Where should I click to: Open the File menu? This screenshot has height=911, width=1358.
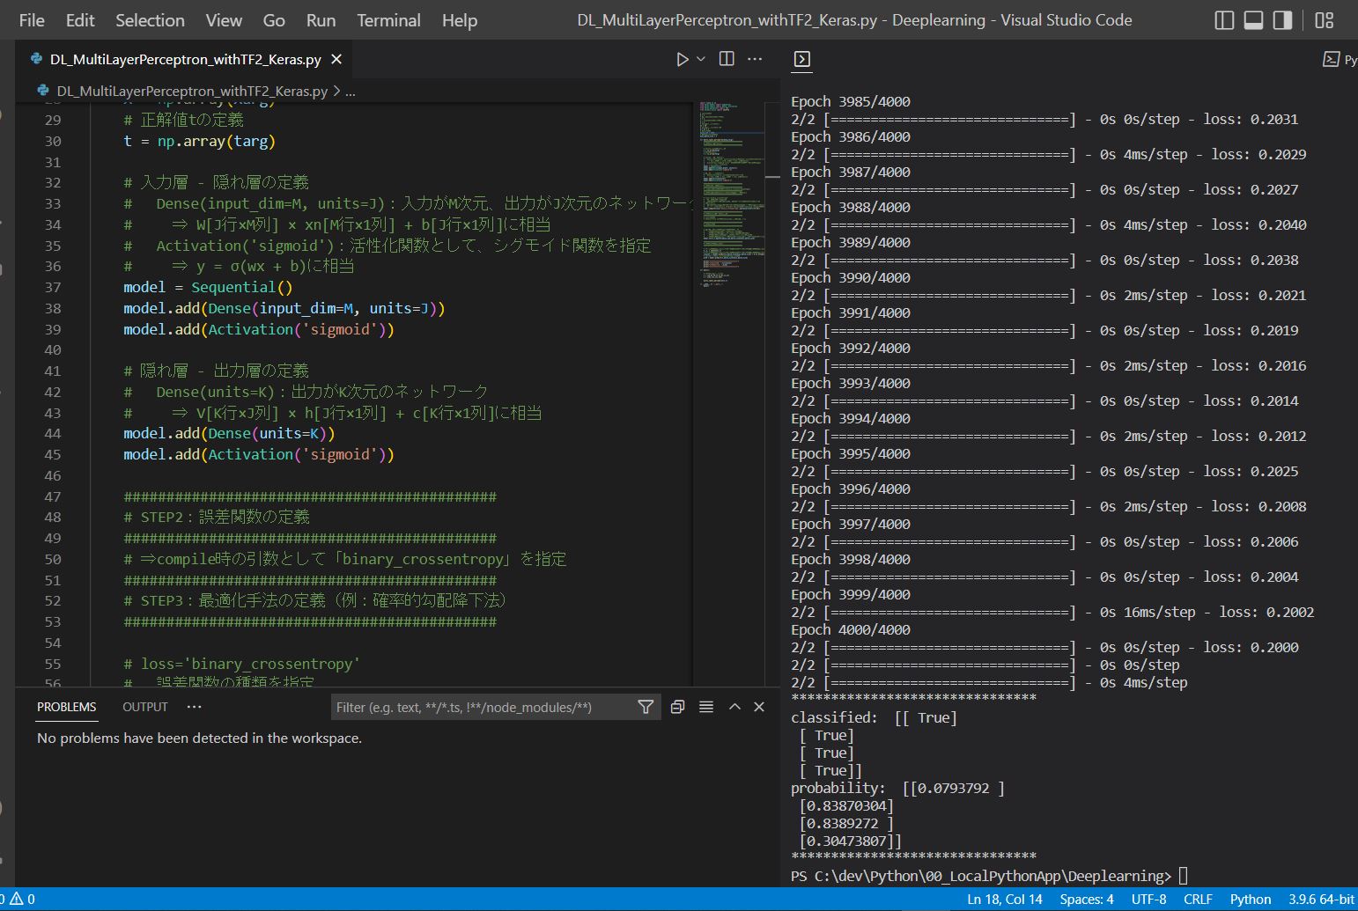click(32, 20)
